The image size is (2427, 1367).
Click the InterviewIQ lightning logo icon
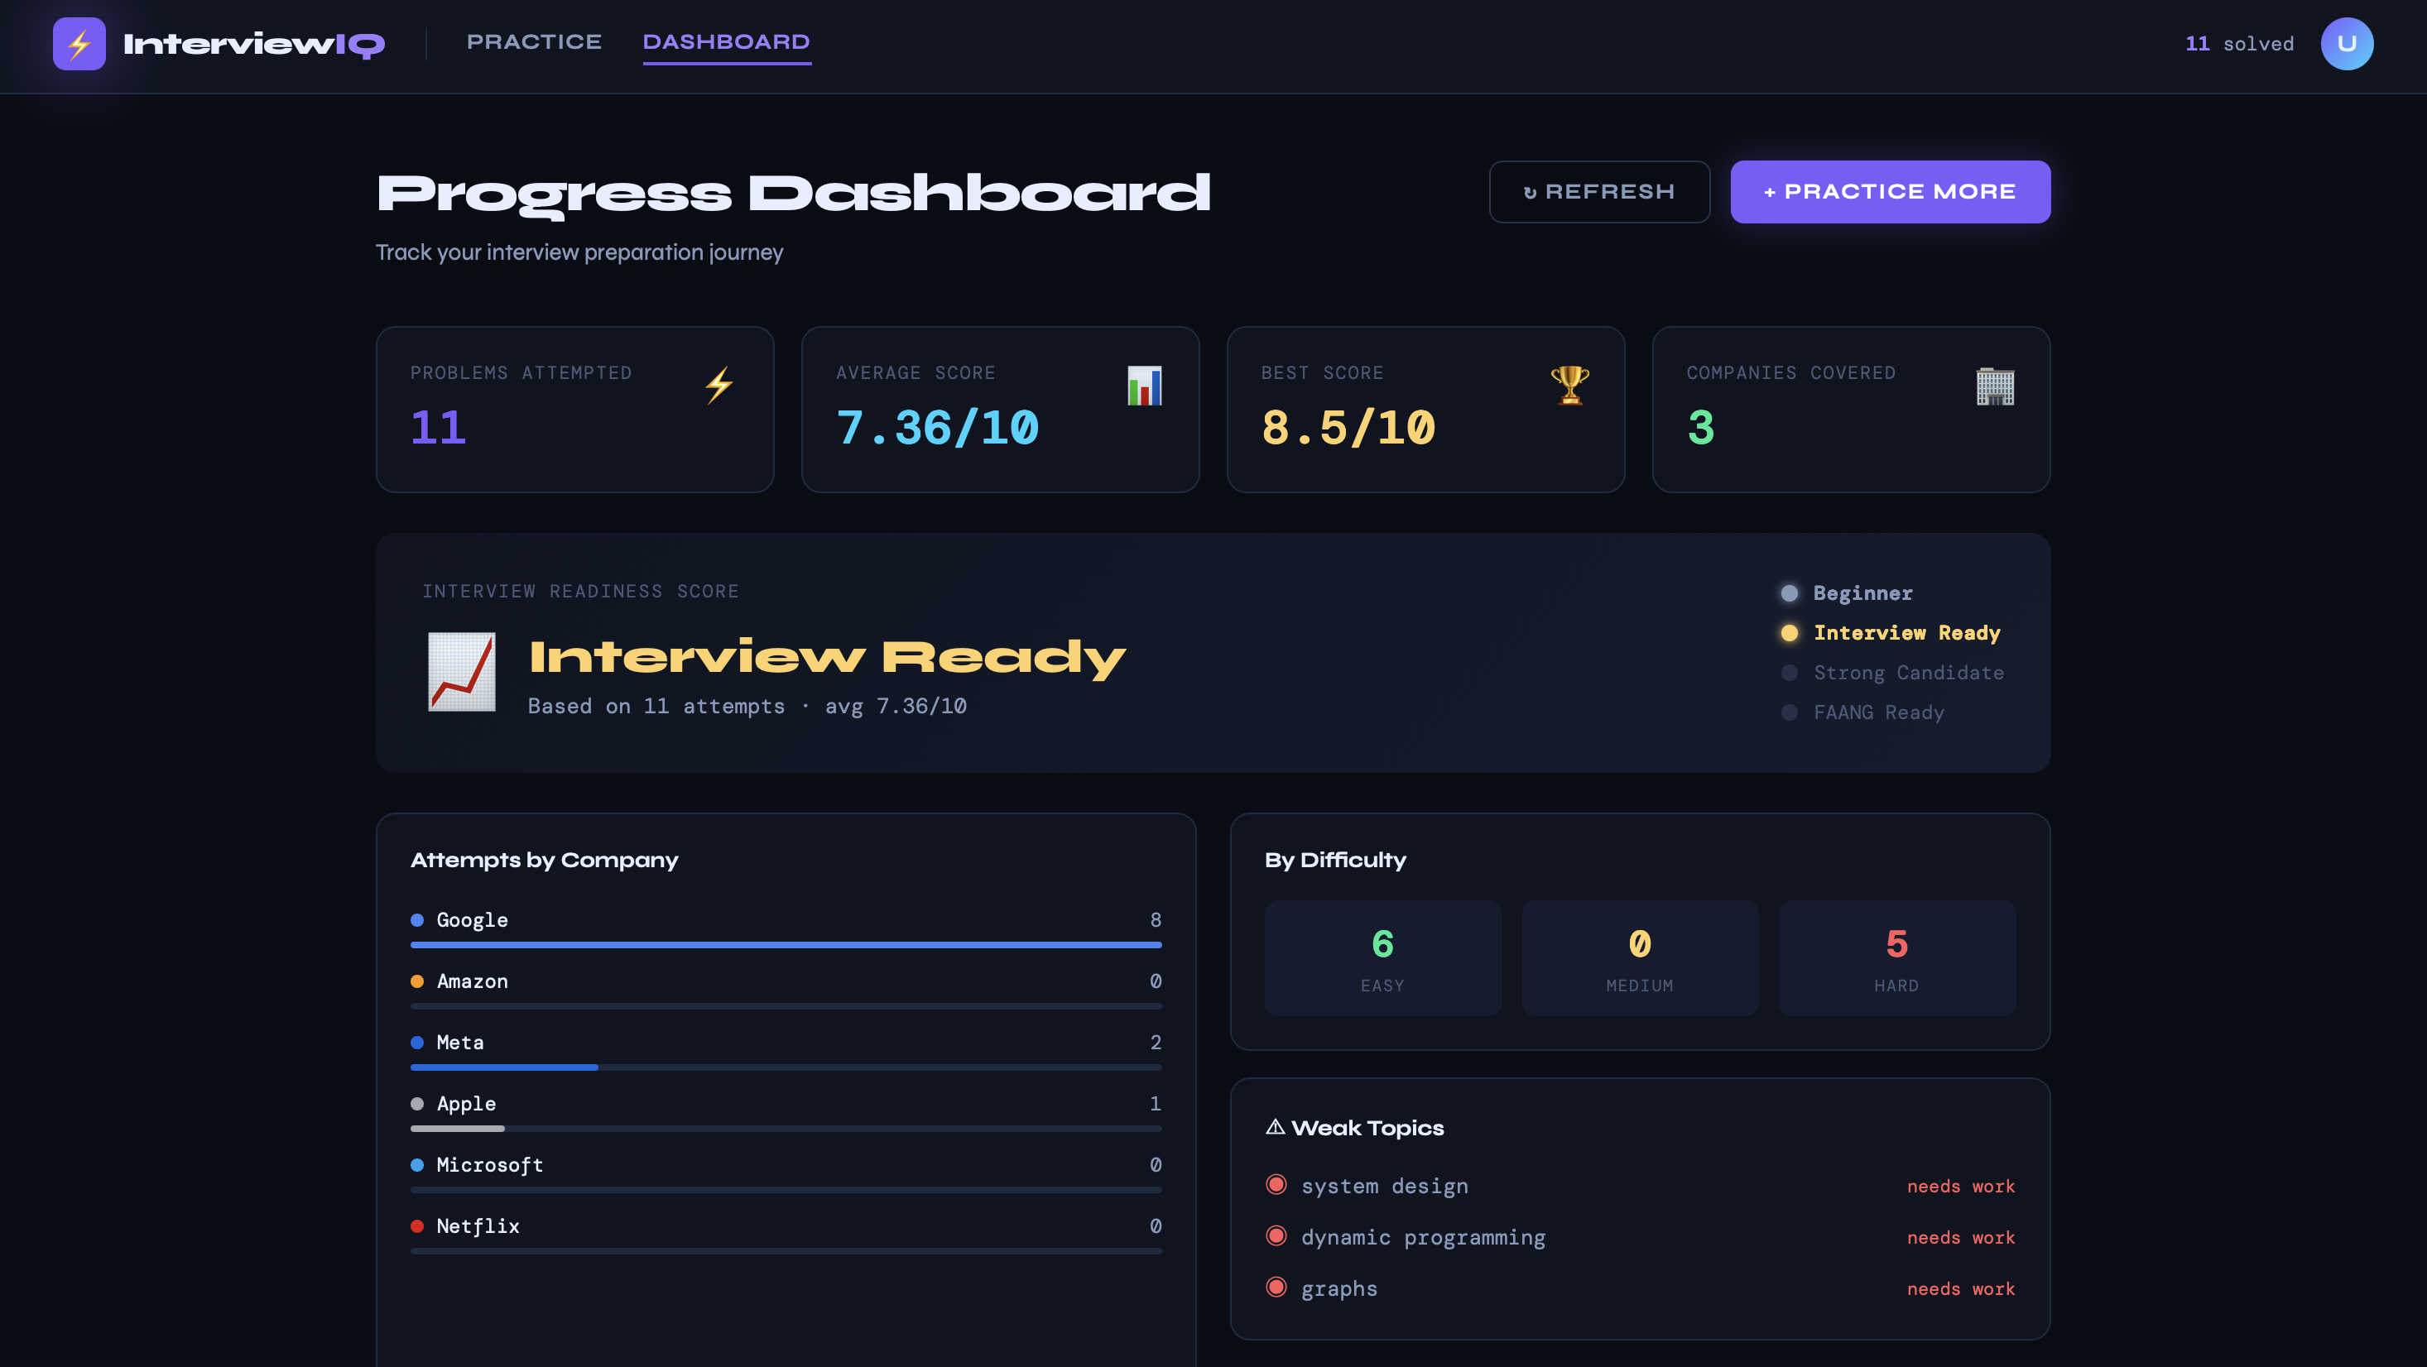tap(79, 43)
